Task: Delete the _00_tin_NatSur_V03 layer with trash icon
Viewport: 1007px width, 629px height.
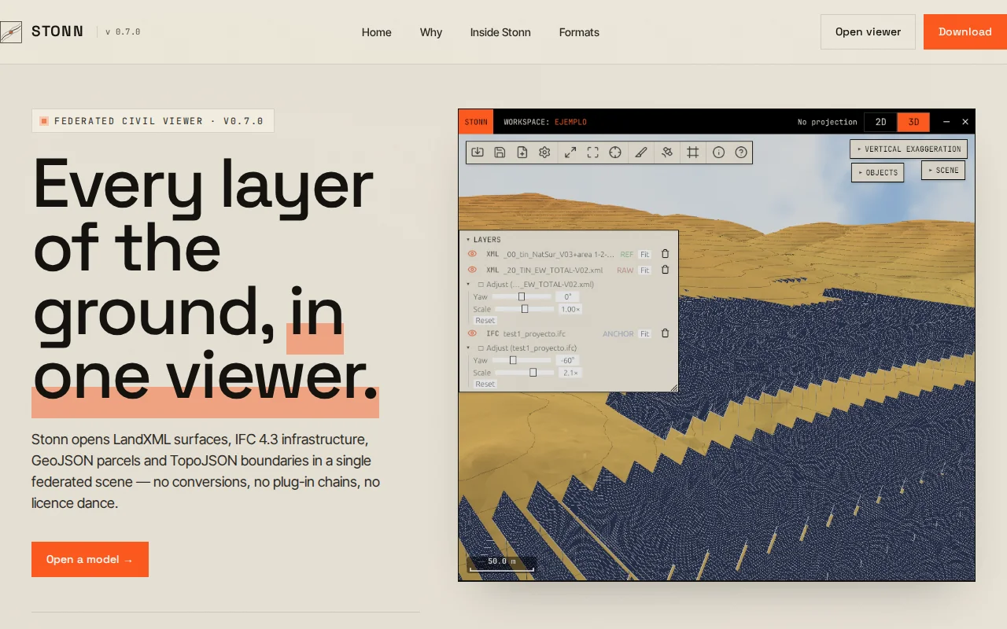Action: (665, 254)
